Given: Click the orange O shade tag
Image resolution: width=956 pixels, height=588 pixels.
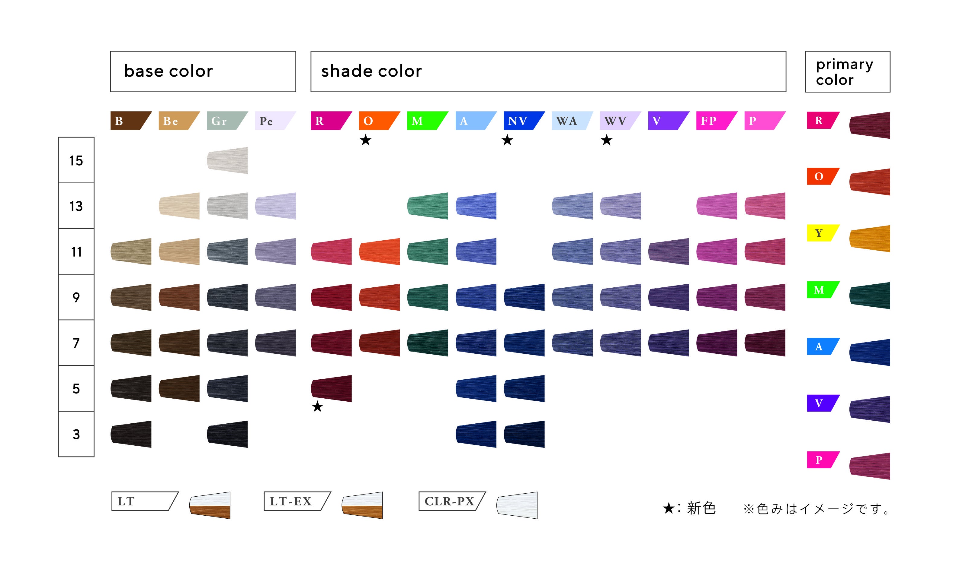Looking at the screenshot, I should click(376, 121).
